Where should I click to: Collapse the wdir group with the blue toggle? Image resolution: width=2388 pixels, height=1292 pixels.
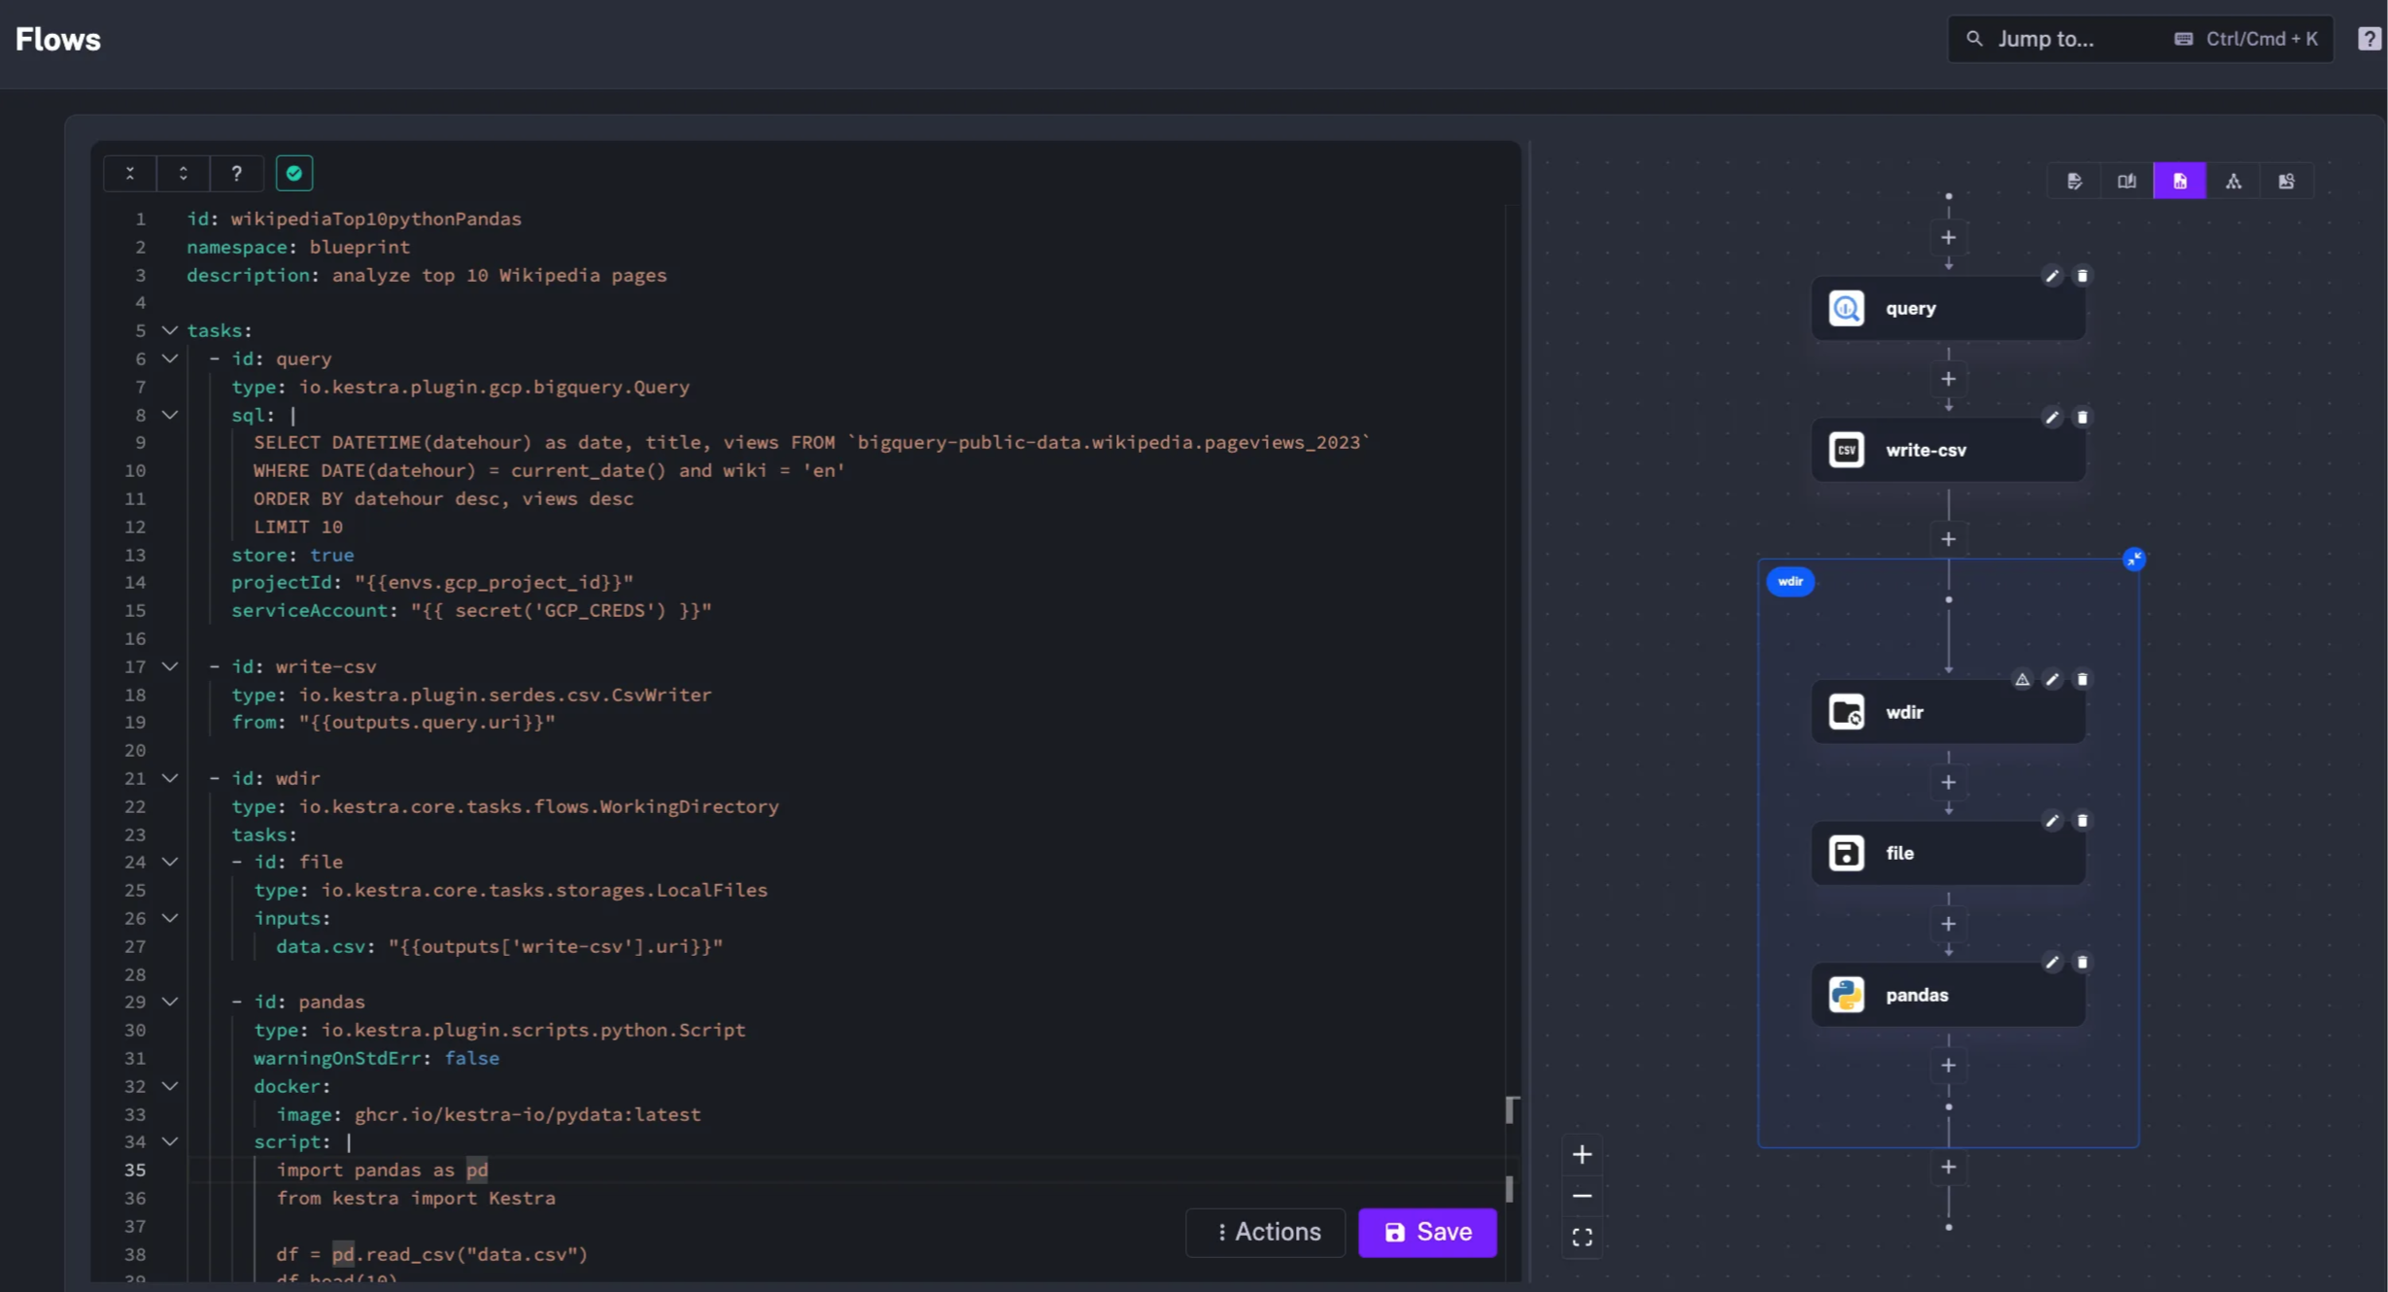click(2133, 559)
